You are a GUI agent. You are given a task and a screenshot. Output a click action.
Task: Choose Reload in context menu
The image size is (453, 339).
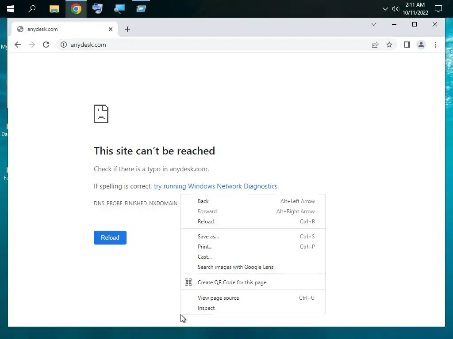pyautogui.click(x=253, y=222)
